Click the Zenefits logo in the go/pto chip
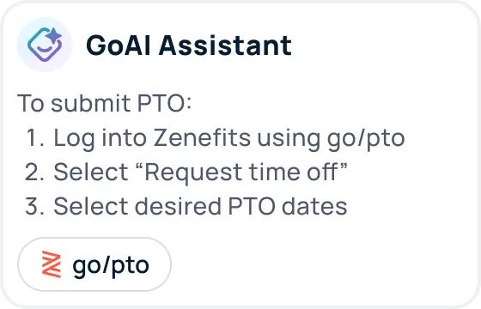 coord(52,264)
